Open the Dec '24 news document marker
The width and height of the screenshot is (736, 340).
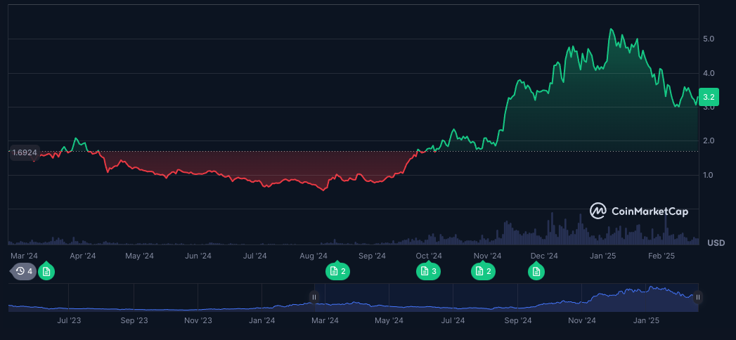pyautogui.click(x=536, y=272)
